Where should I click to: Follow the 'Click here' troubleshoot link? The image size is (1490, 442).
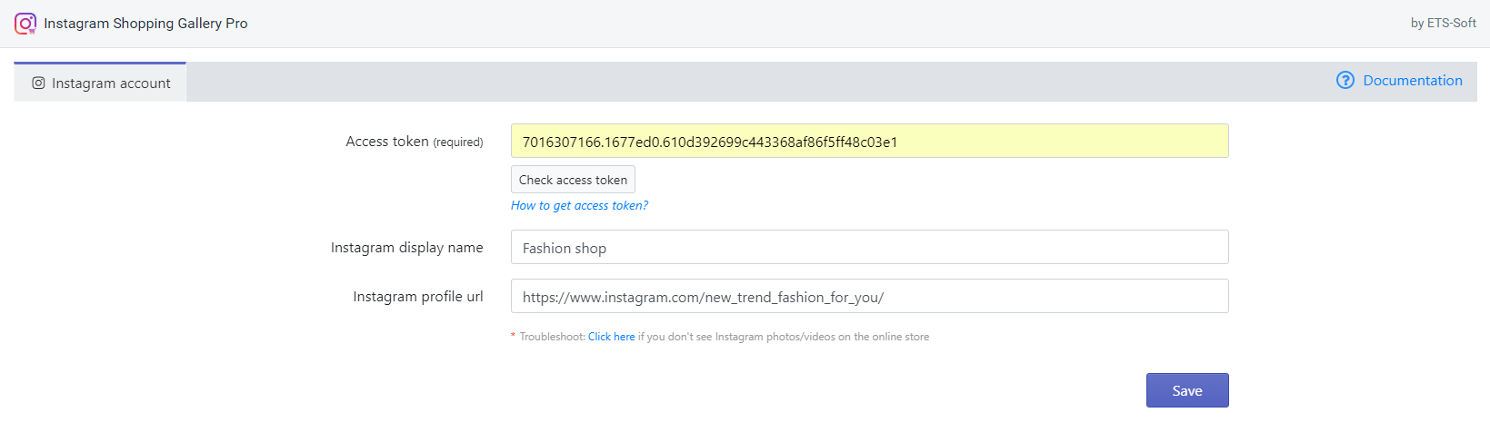point(611,337)
